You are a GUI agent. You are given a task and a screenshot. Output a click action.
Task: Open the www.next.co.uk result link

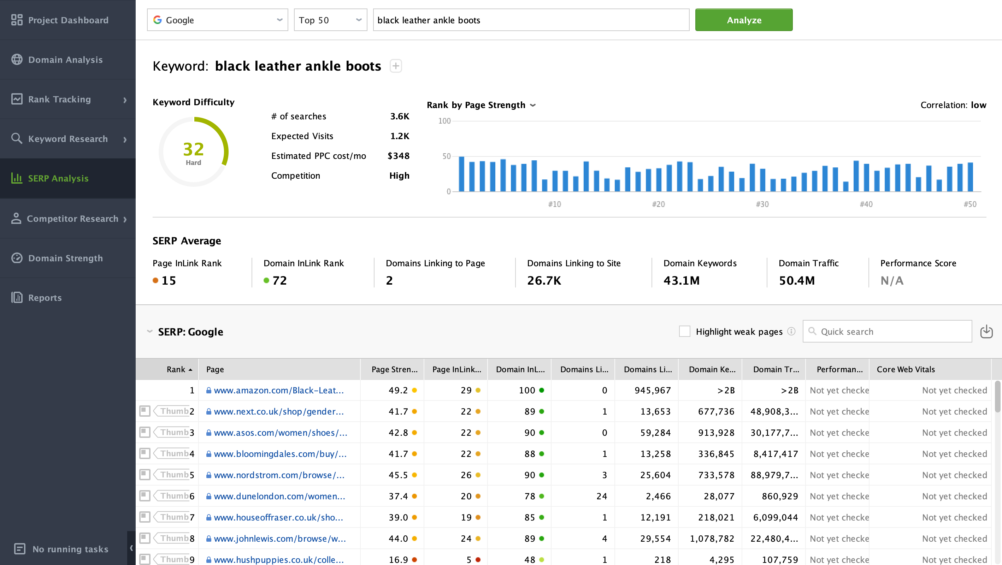tap(279, 411)
